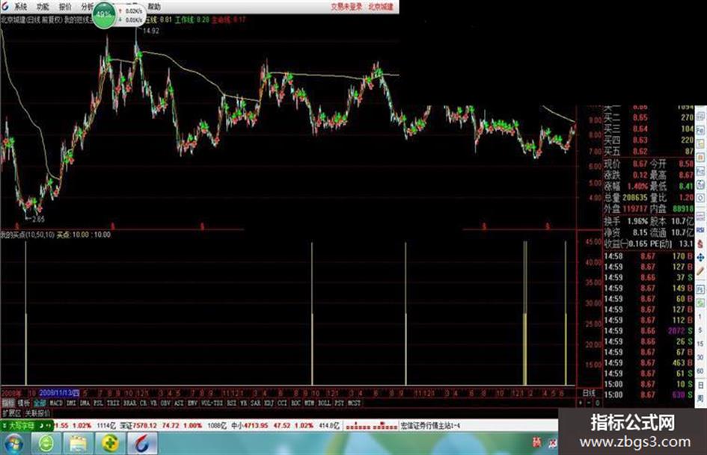Switch to the MACD indicator

tap(56, 403)
